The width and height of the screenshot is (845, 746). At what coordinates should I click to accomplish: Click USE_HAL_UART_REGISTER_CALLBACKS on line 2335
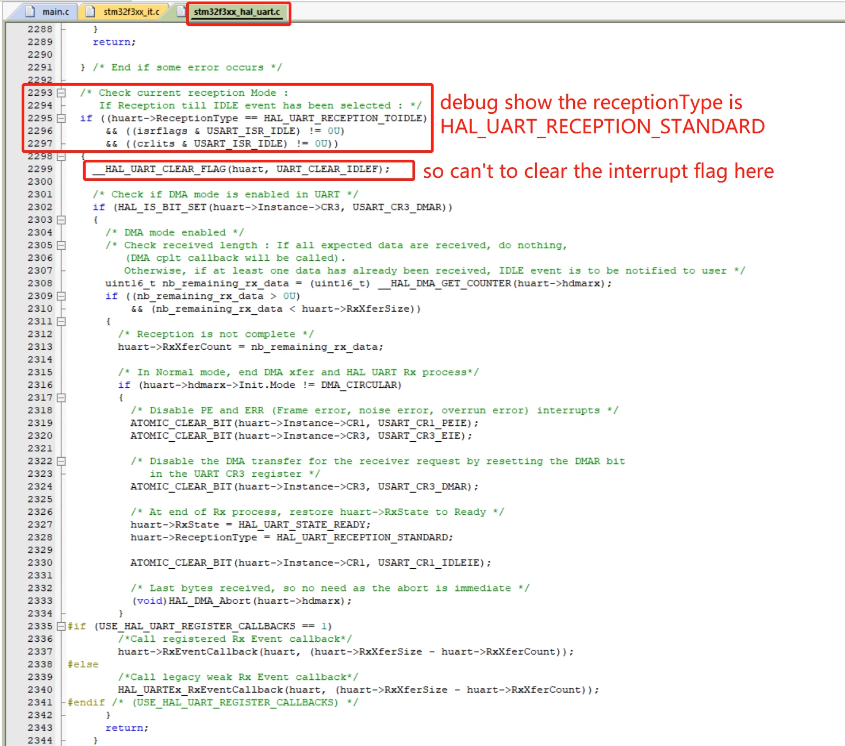pyautogui.click(x=197, y=626)
